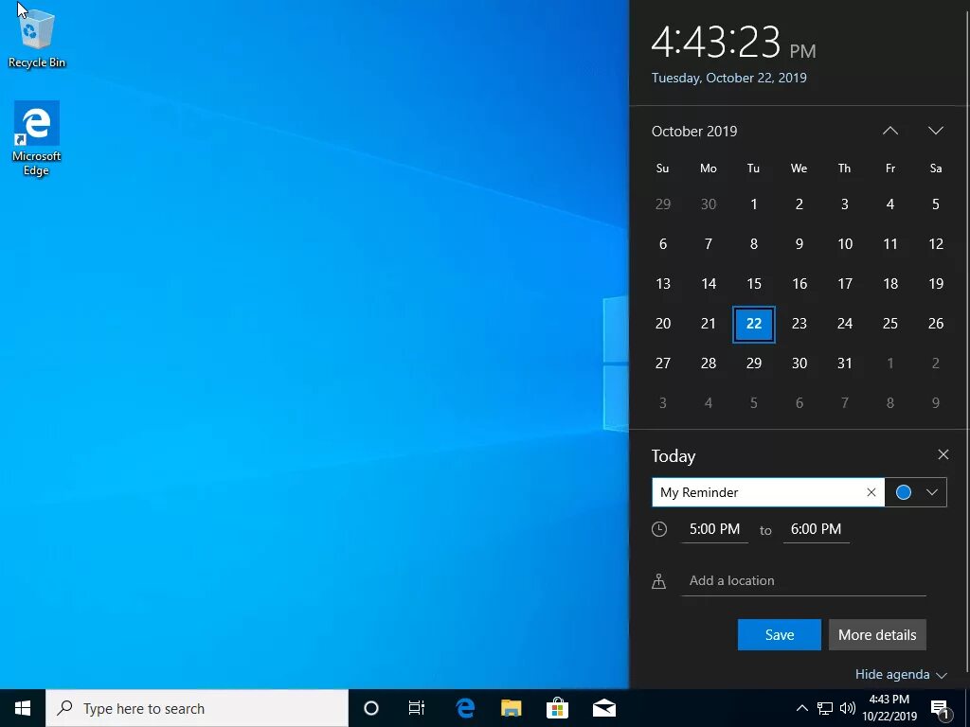Open the Mail app from the taskbar

coord(604,707)
